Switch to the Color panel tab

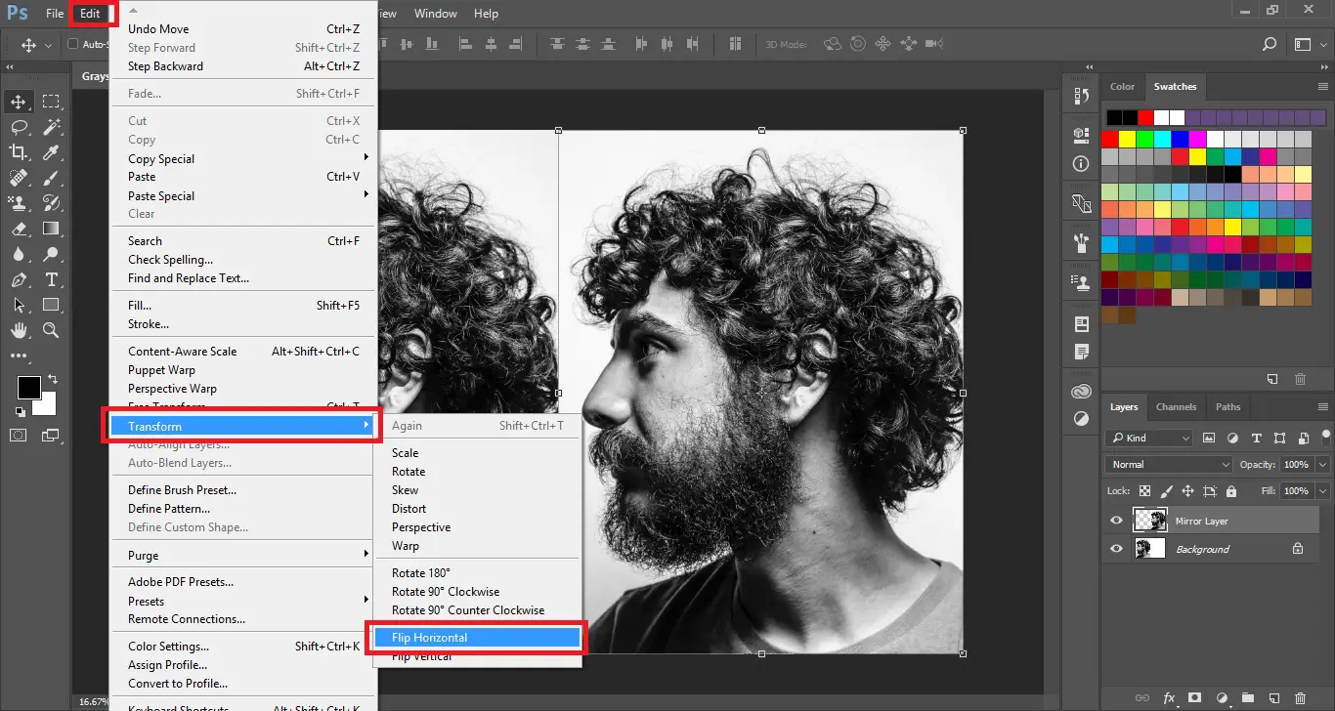(1122, 87)
